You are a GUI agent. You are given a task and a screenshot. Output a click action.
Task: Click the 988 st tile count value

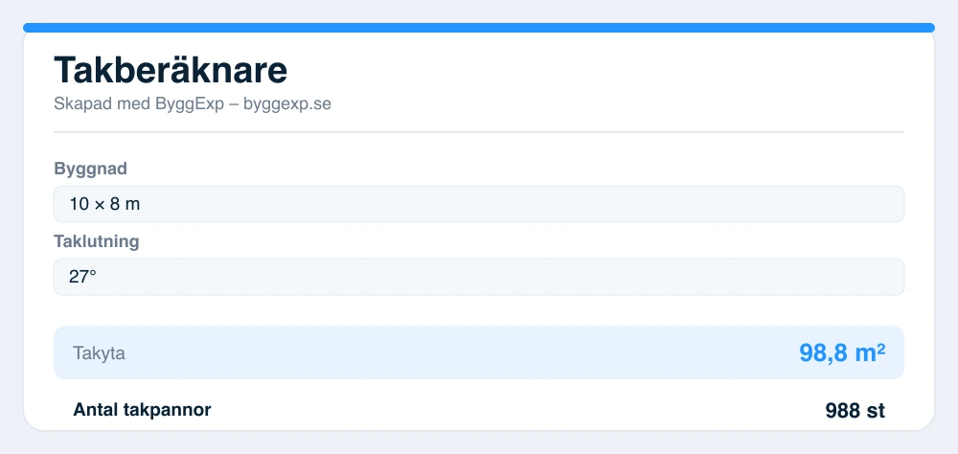point(855,410)
